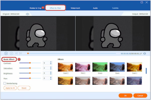Select the yellow filter below Dusk 3
The image size is (151, 100).
click(x=65, y=81)
